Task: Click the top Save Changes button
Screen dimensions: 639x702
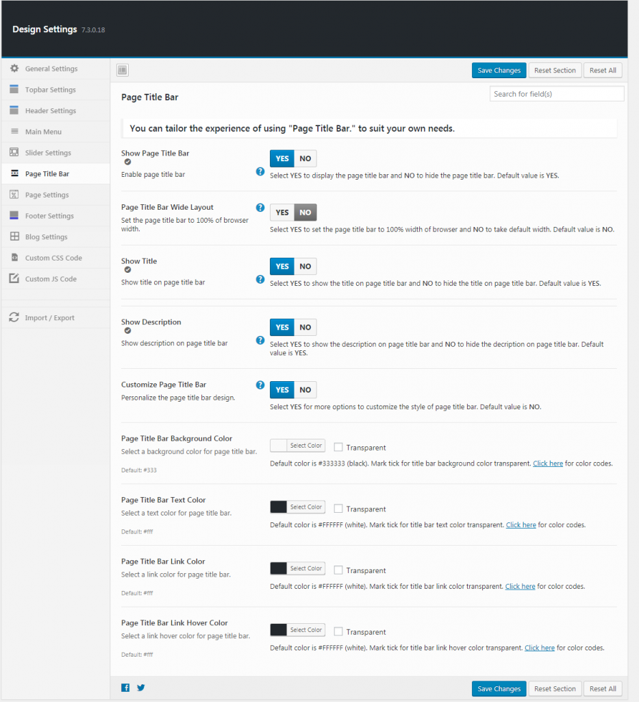Action: [499, 71]
